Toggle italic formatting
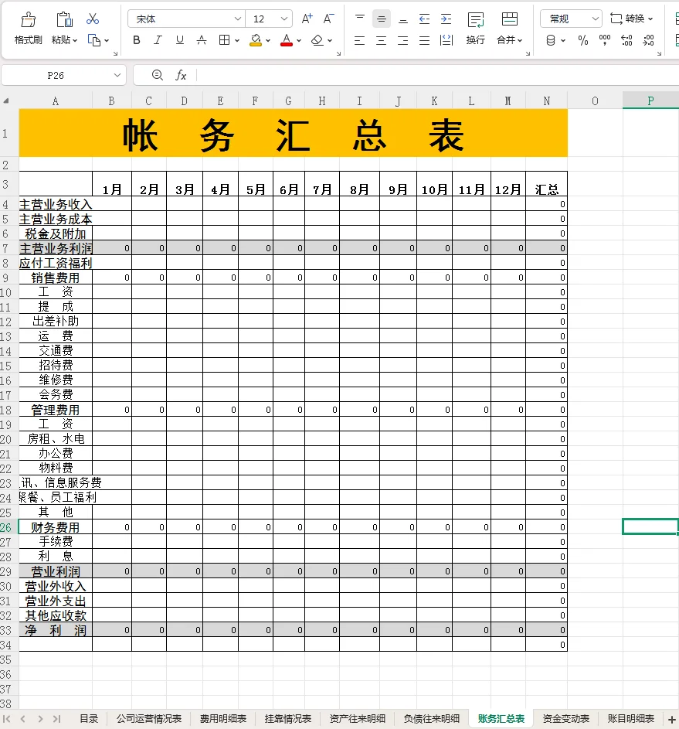Screen dimensions: 679x729 click(x=158, y=40)
